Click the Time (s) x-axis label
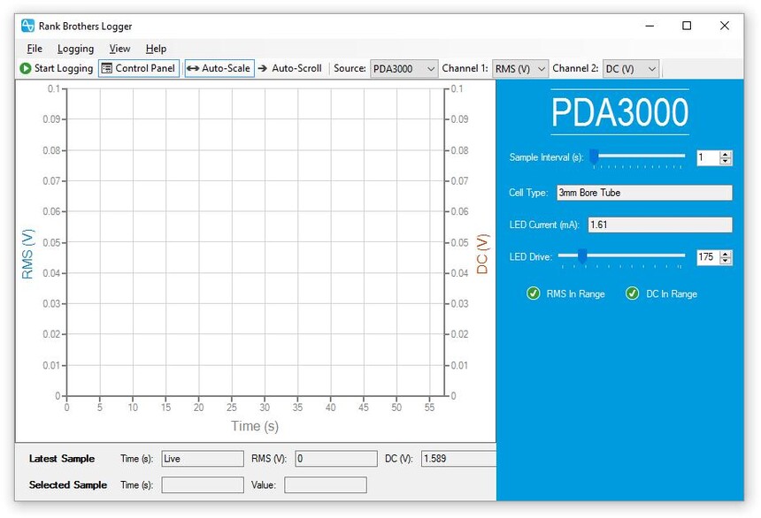This screenshot has width=761, height=518. pyautogui.click(x=255, y=426)
